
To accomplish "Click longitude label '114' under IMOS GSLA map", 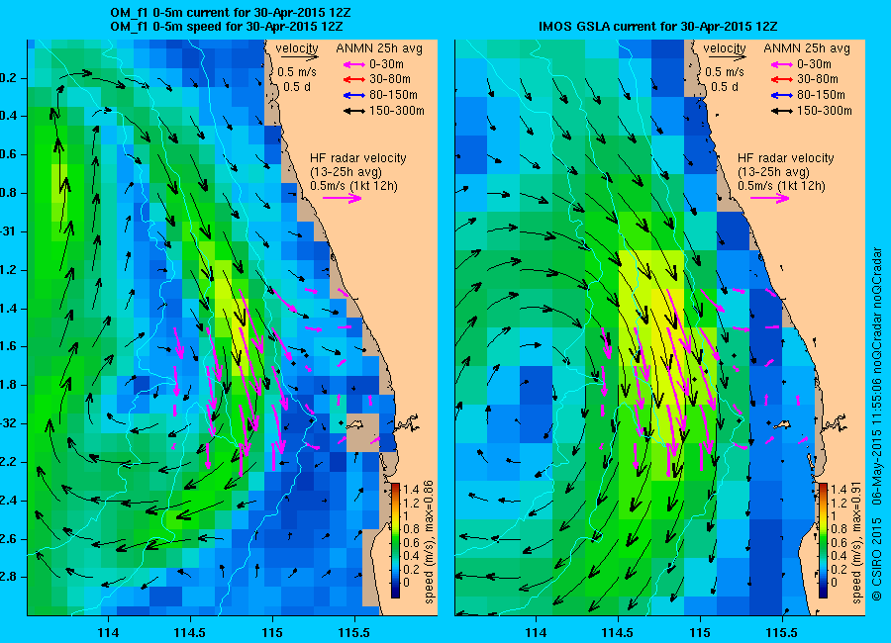I will 536,633.
